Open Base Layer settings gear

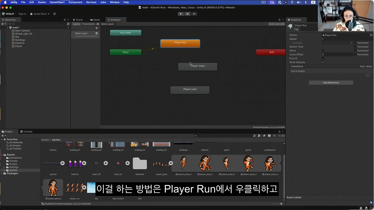(x=97, y=33)
